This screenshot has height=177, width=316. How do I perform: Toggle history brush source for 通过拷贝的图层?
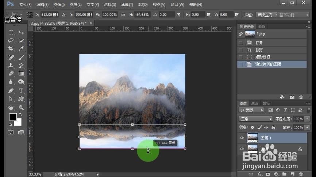241,64
